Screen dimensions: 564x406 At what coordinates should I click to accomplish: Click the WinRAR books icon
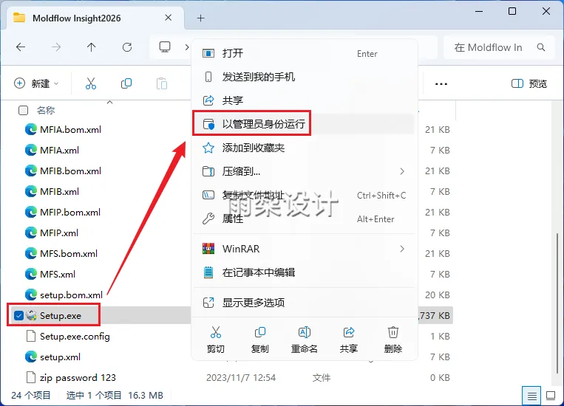[x=208, y=249]
